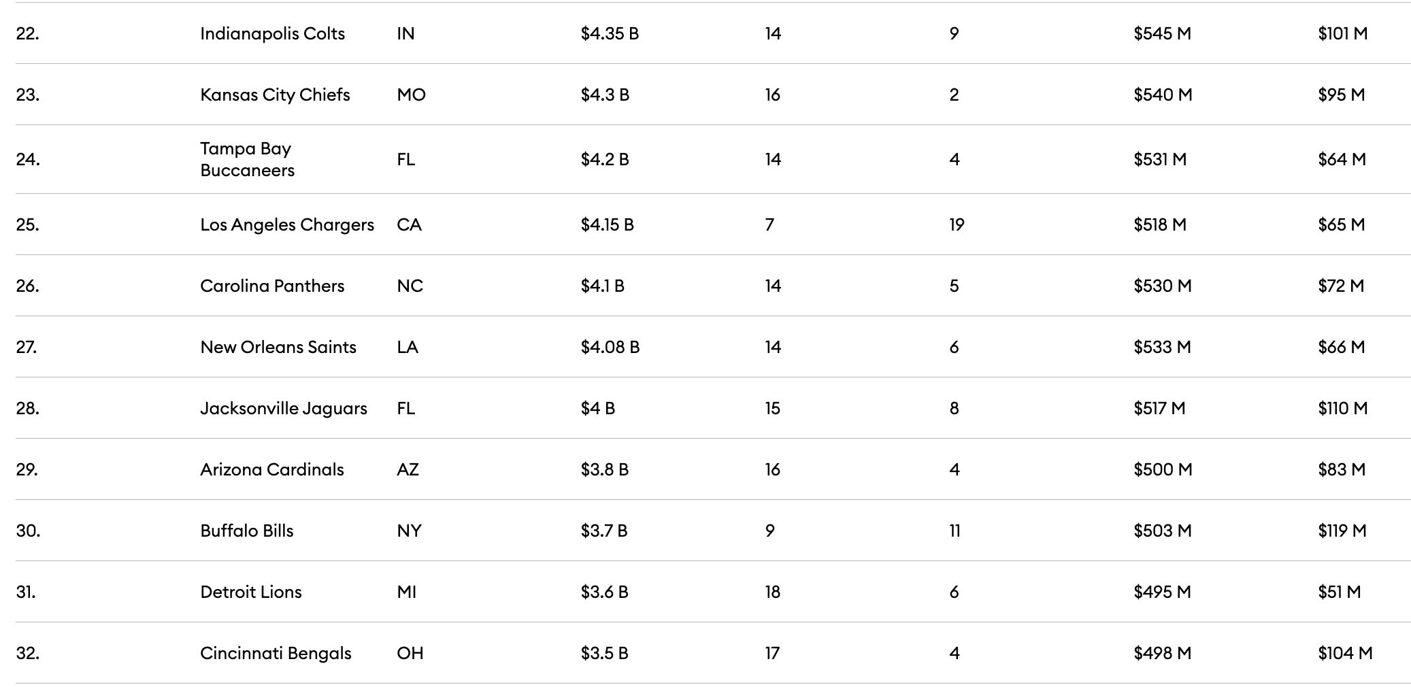1411x687 pixels.
Task: Open the Cincinnati Bengals entry
Action: coord(276,653)
